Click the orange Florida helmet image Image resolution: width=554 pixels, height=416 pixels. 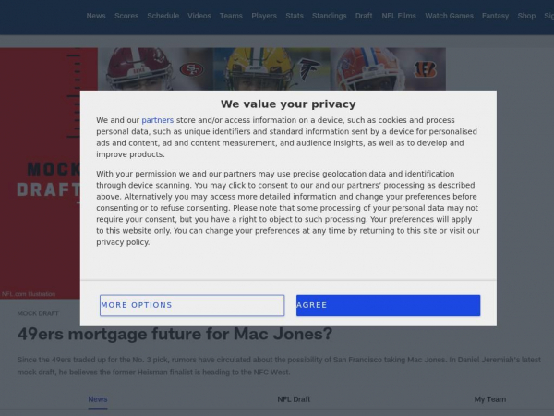click(370, 69)
